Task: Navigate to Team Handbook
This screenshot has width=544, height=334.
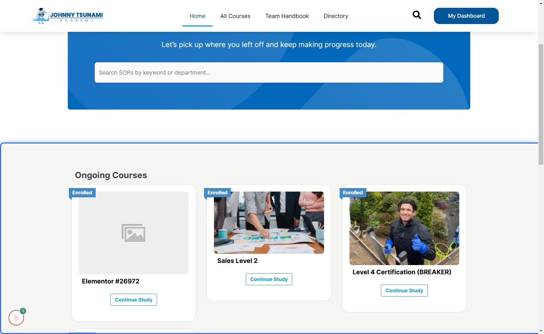Action: pyautogui.click(x=287, y=16)
